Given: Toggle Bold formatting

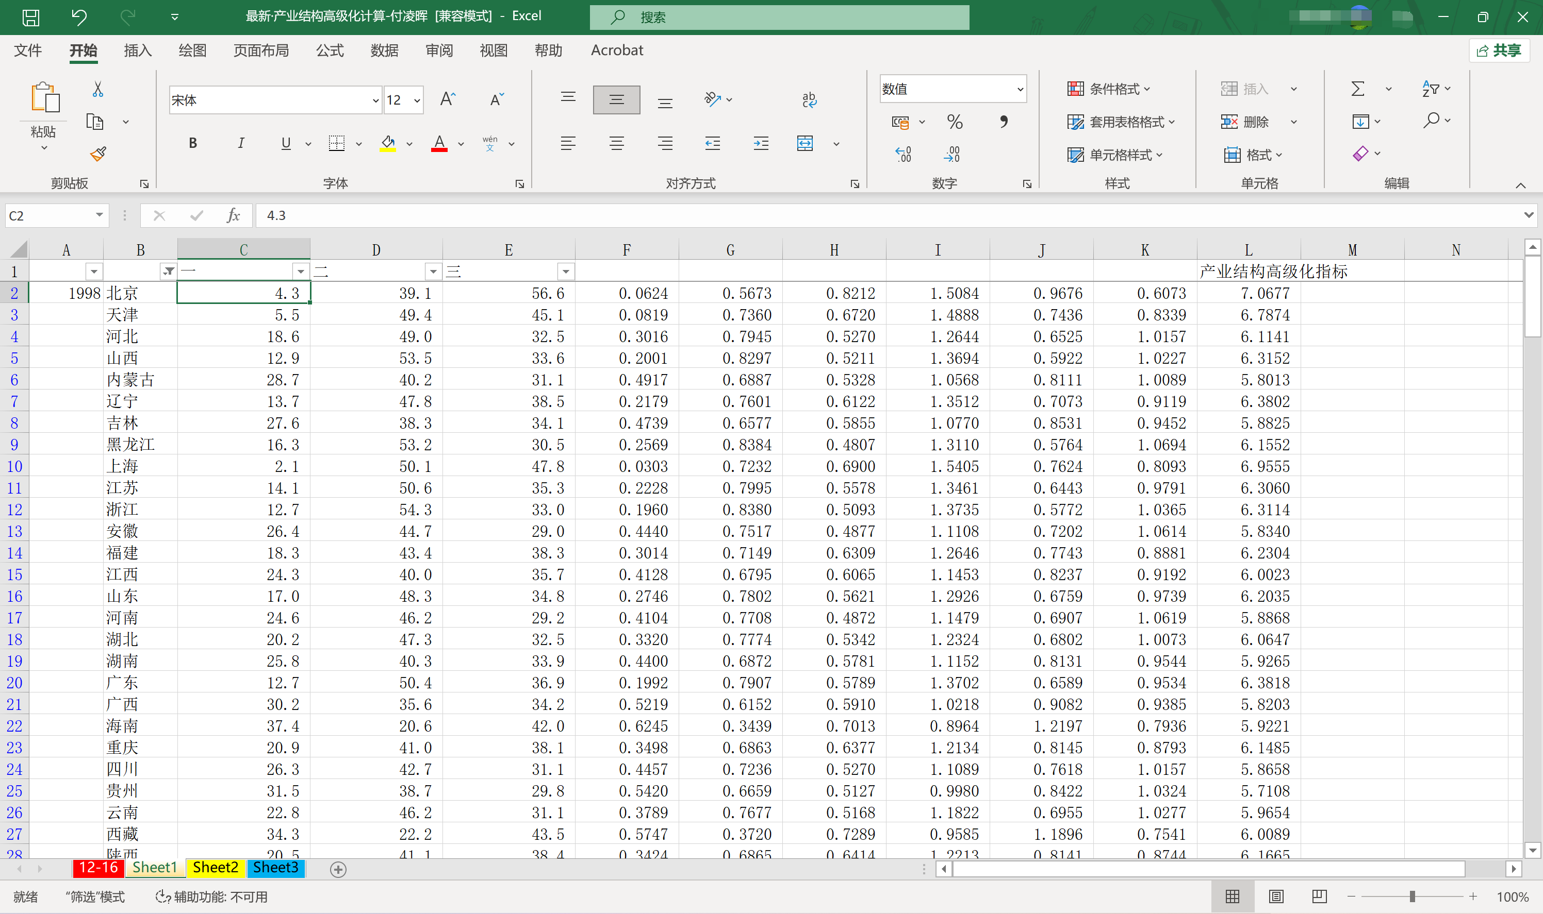Looking at the screenshot, I should 193,144.
